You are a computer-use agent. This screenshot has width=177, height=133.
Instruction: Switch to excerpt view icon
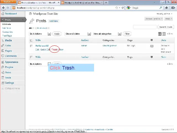tap(164, 34)
